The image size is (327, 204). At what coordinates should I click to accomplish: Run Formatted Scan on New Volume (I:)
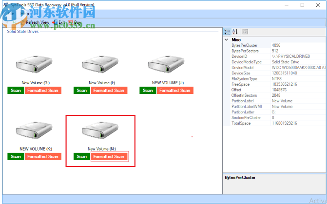109,91
